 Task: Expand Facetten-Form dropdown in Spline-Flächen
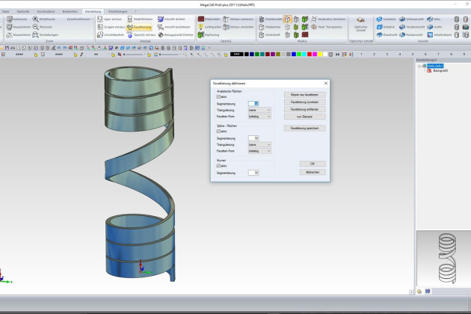click(x=259, y=151)
